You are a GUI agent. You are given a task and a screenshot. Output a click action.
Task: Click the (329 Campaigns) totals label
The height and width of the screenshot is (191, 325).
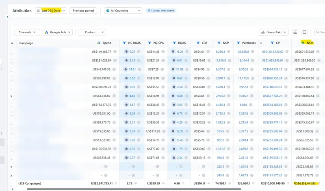tap(30, 183)
